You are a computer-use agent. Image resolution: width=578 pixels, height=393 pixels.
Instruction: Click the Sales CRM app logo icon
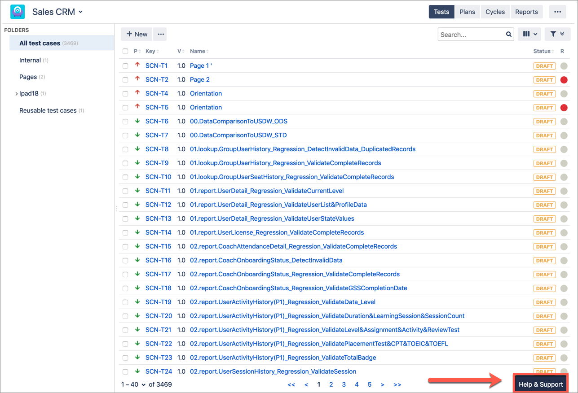18,12
